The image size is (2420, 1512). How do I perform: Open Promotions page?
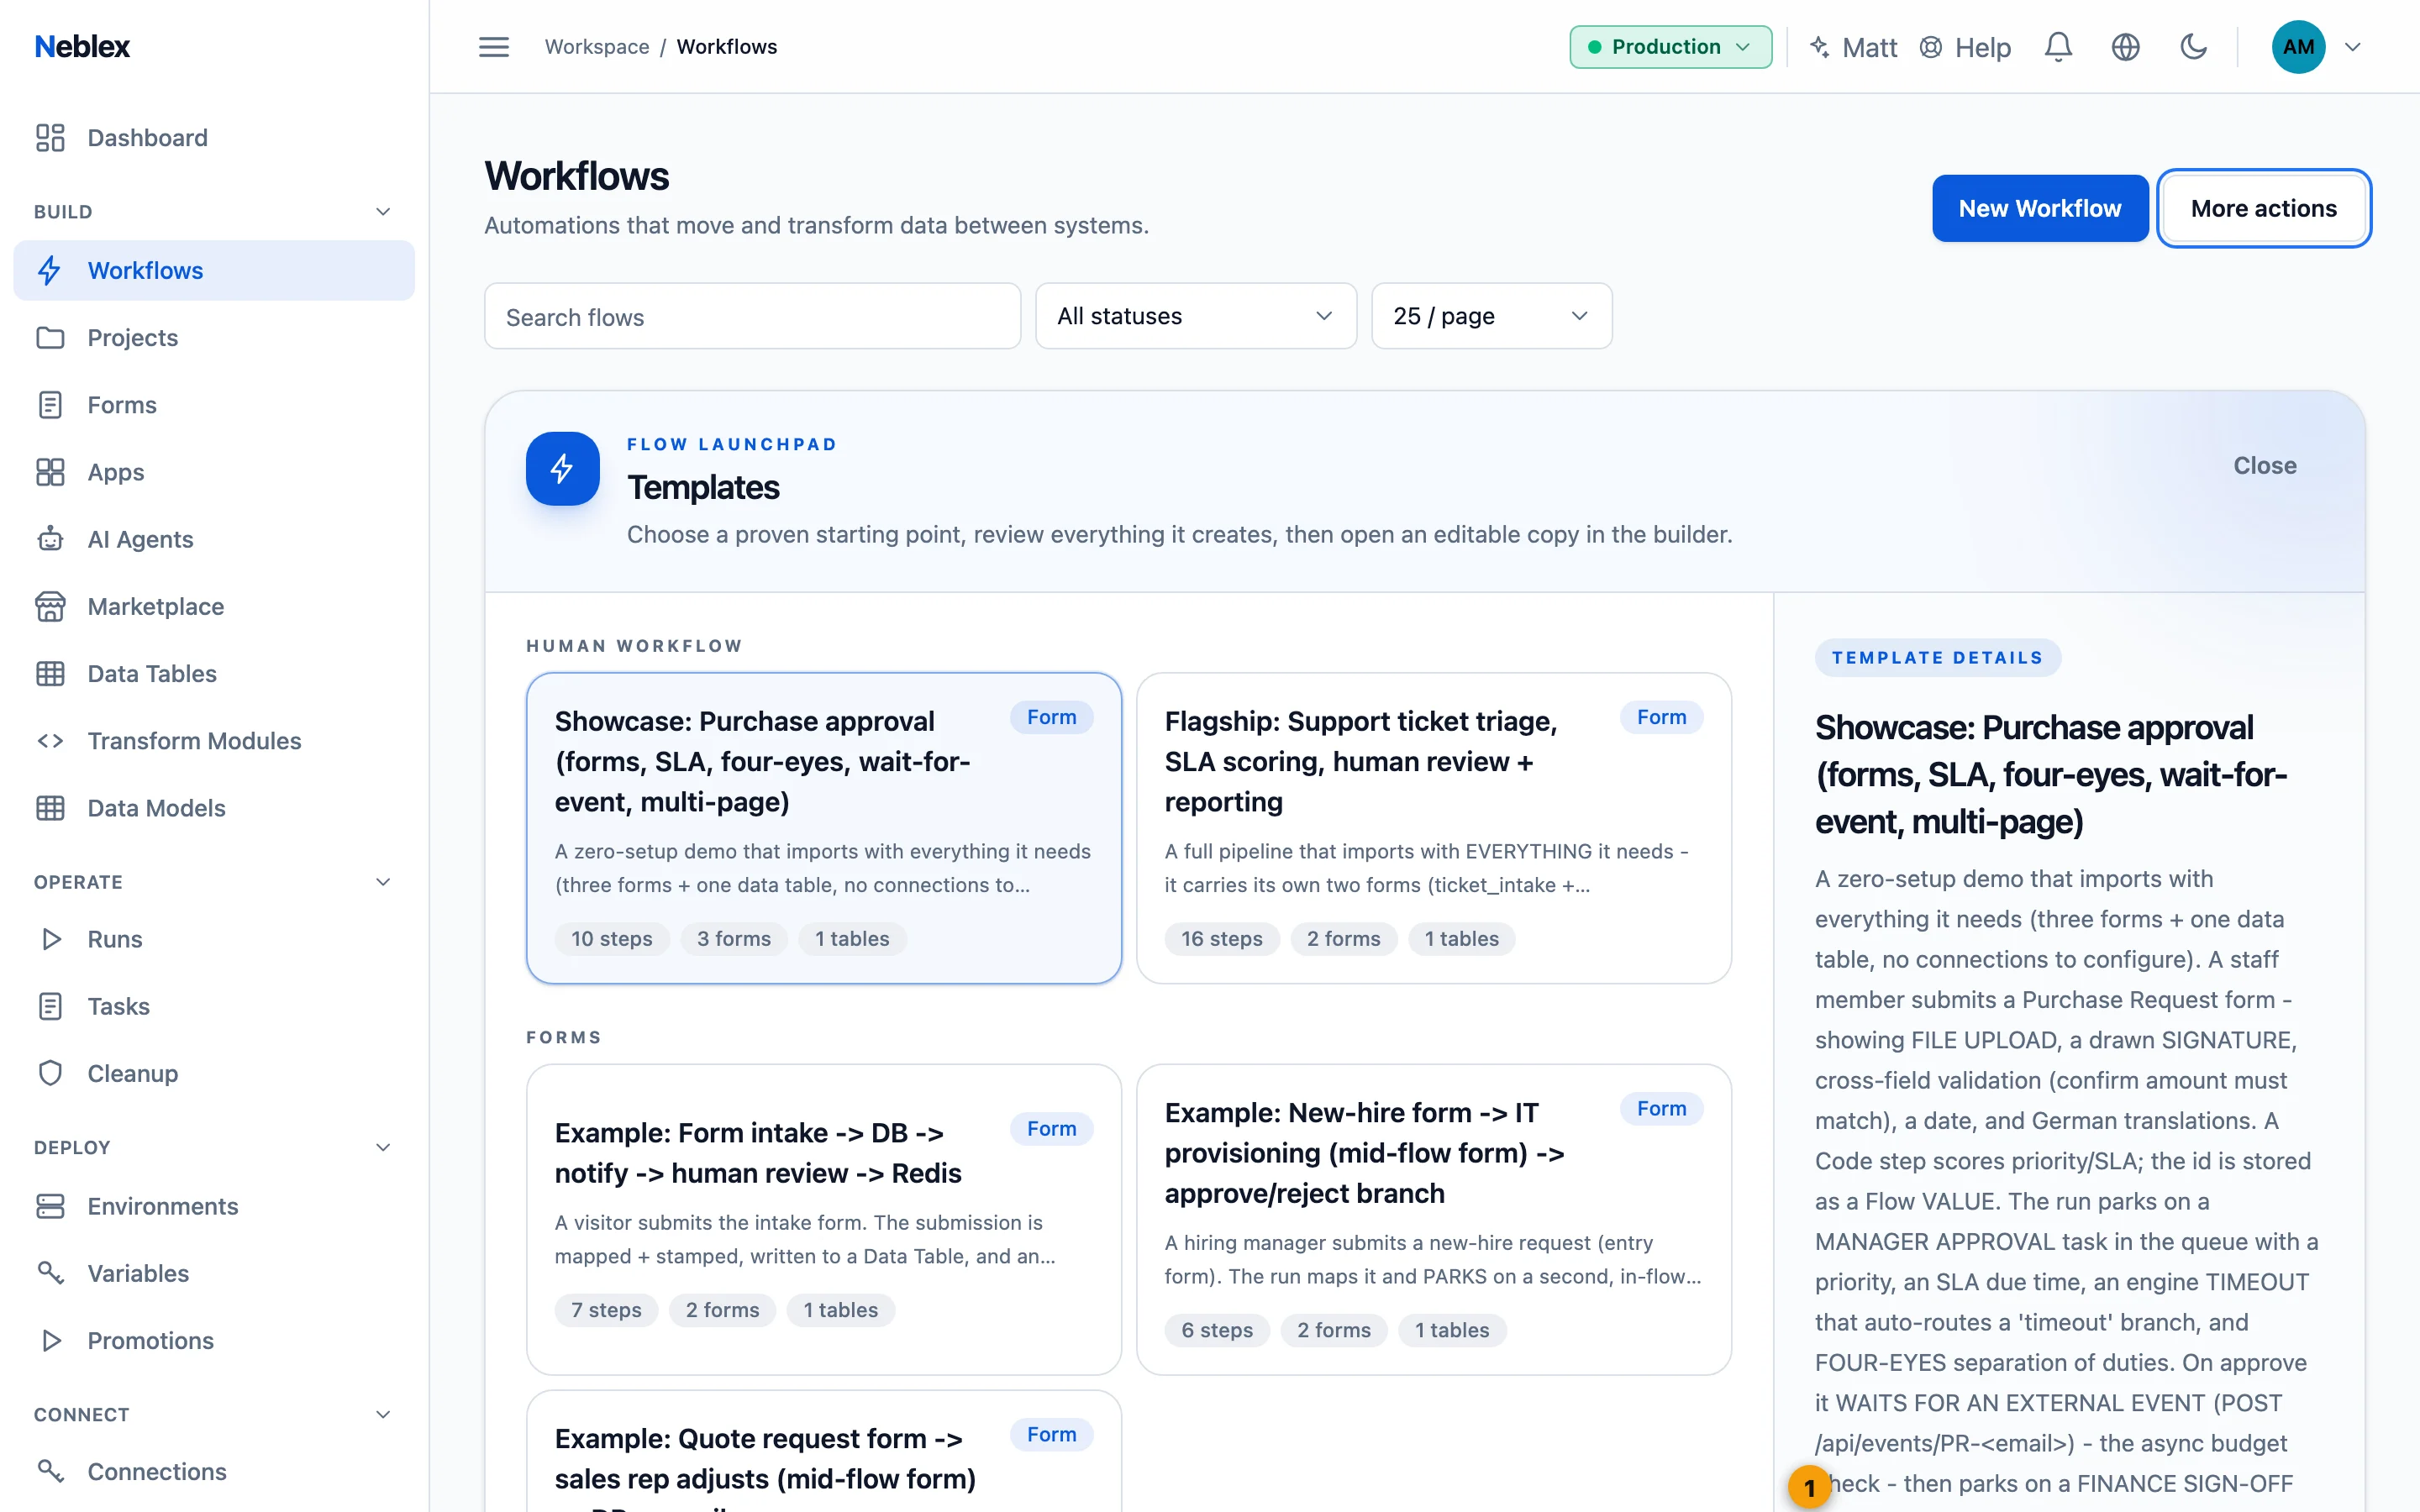coord(214,1340)
